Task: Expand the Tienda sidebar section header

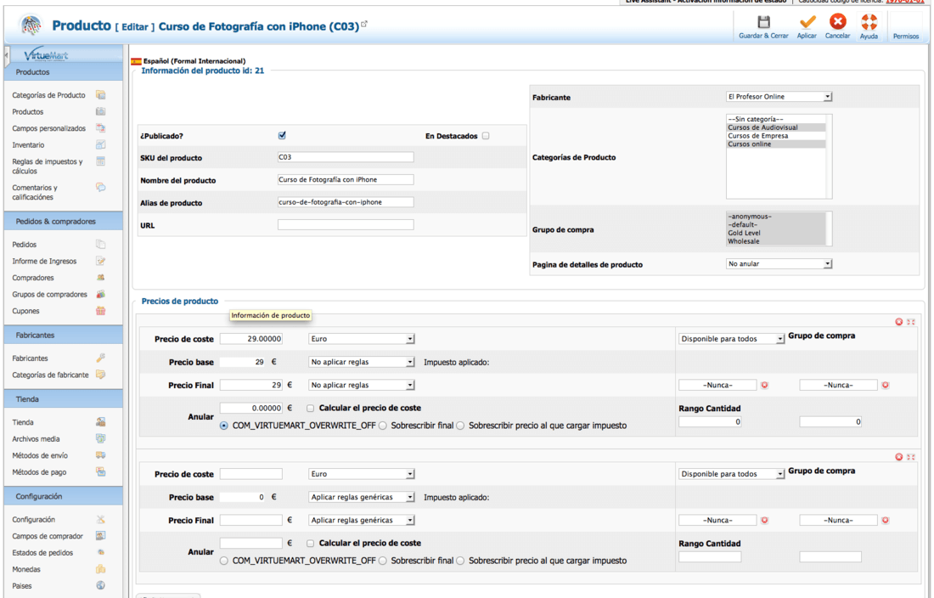Action: pos(64,399)
